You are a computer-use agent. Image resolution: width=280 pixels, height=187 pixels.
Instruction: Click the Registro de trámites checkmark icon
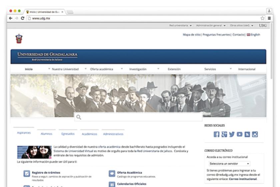coord(27,173)
